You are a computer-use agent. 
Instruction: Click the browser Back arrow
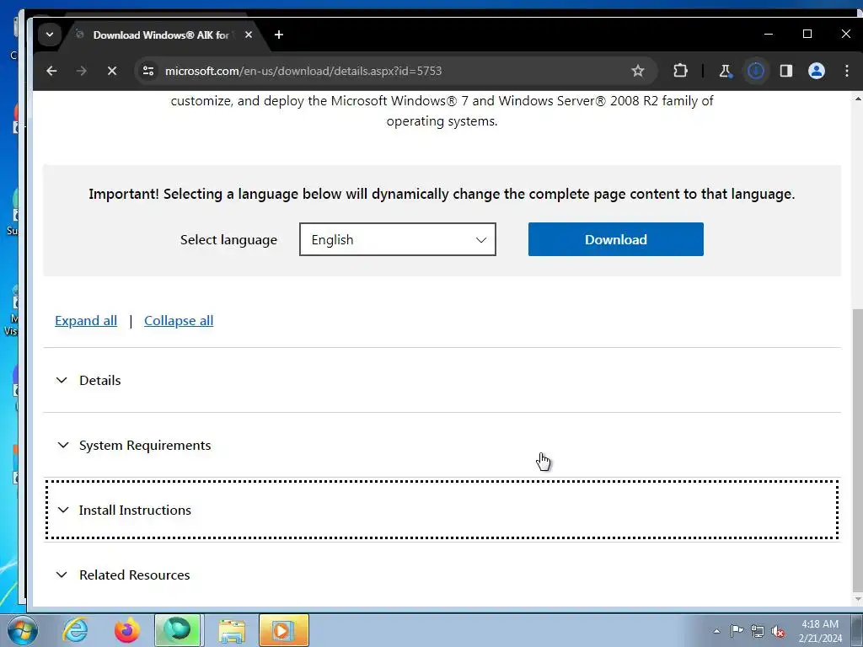click(51, 71)
